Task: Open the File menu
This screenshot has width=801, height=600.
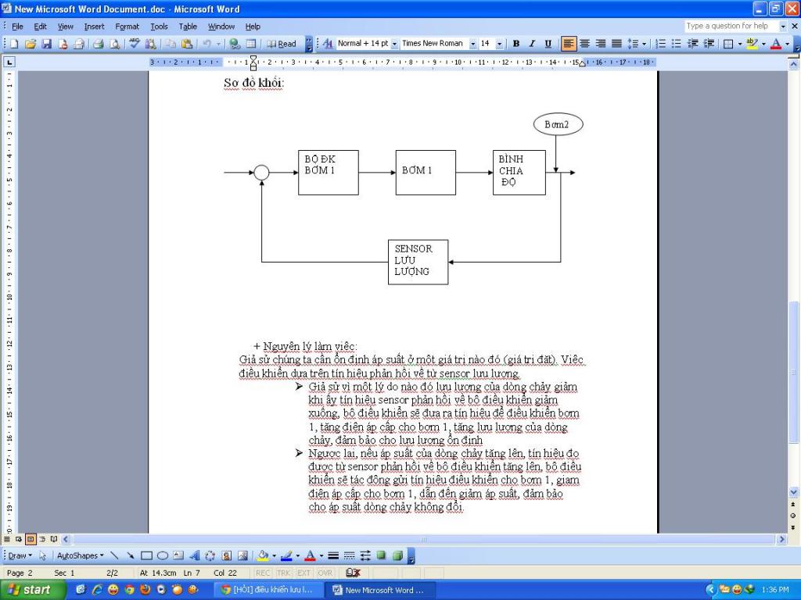Action: tap(17, 27)
